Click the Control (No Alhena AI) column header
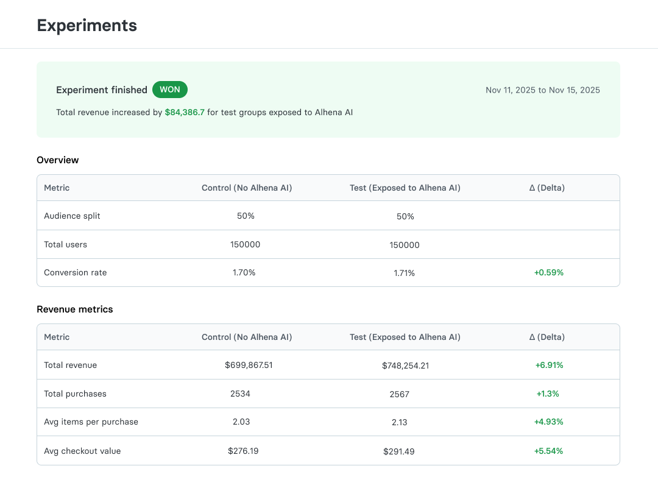This screenshot has height=491, width=658. pos(247,188)
